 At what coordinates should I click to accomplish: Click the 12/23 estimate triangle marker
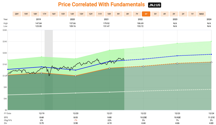[177, 64]
